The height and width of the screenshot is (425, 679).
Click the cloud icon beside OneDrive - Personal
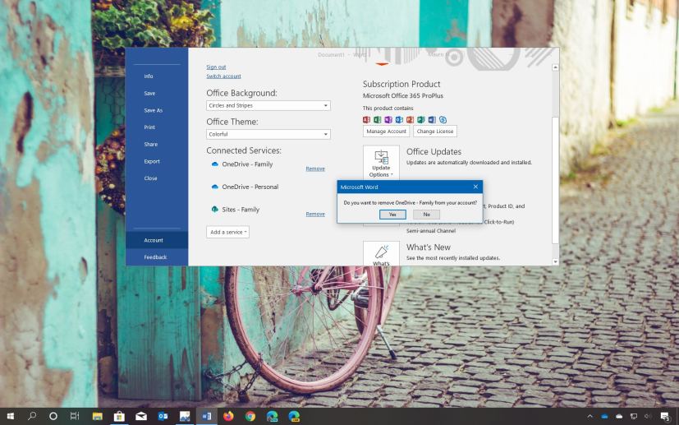pos(215,187)
